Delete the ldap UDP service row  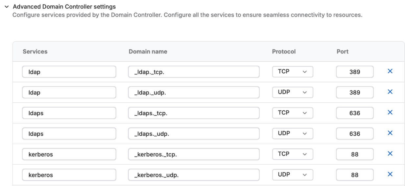390,92
